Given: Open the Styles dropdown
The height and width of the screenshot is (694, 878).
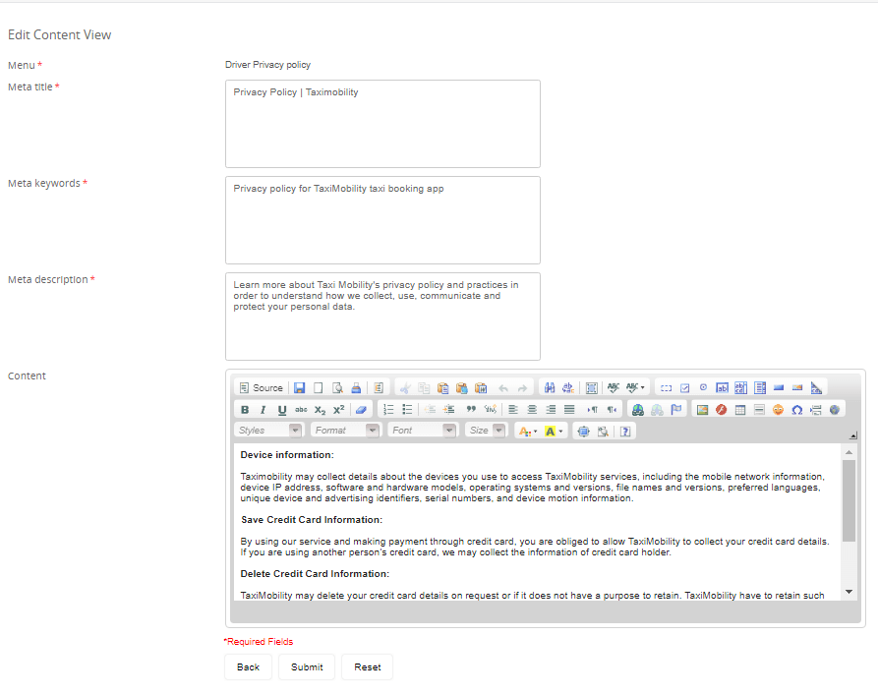Looking at the screenshot, I should (268, 431).
